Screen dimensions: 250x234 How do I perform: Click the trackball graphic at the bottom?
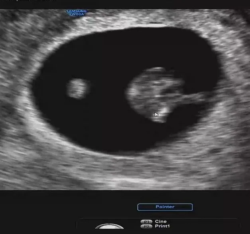[x=109, y=226]
